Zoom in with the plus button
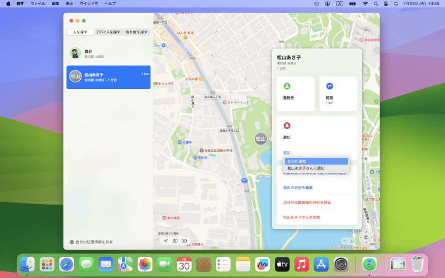This screenshot has height=278, width=445. click(352, 241)
